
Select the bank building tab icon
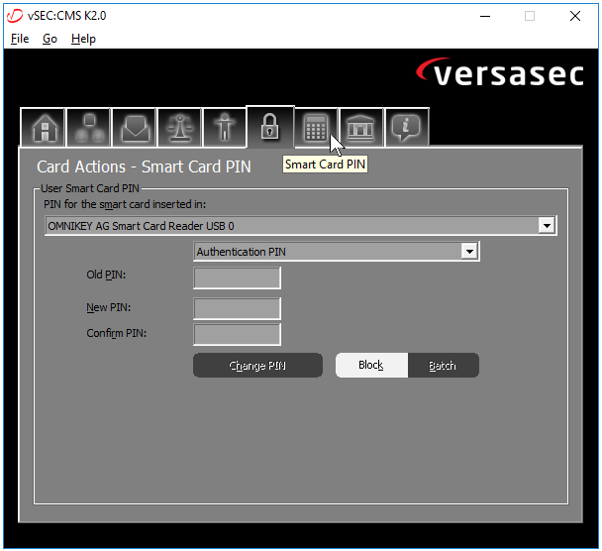(x=361, y=127)
